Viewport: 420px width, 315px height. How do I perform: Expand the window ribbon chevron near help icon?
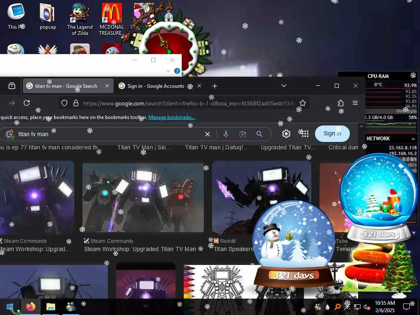[168, 71]
